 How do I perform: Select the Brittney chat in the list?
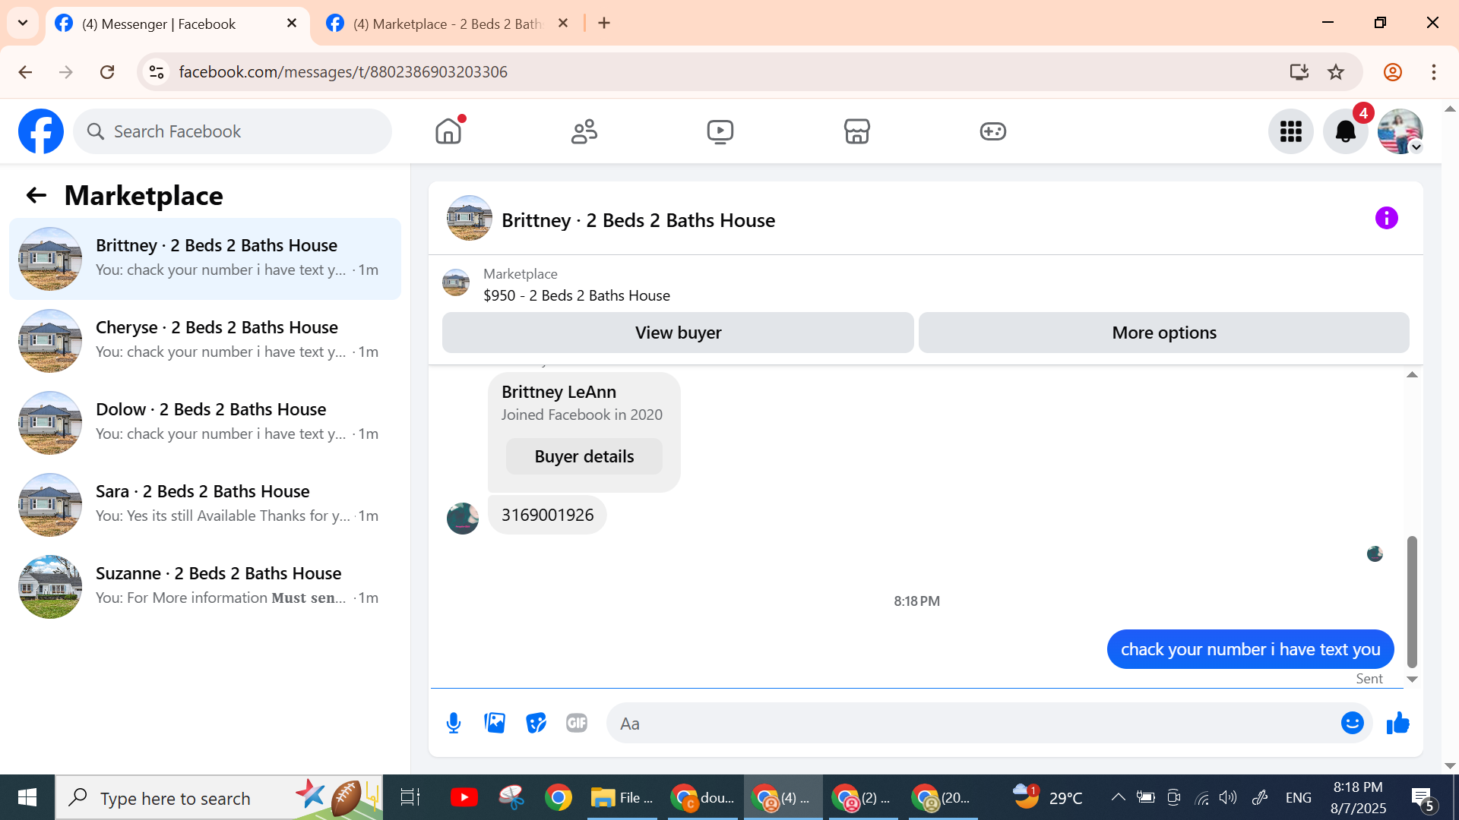205,259
